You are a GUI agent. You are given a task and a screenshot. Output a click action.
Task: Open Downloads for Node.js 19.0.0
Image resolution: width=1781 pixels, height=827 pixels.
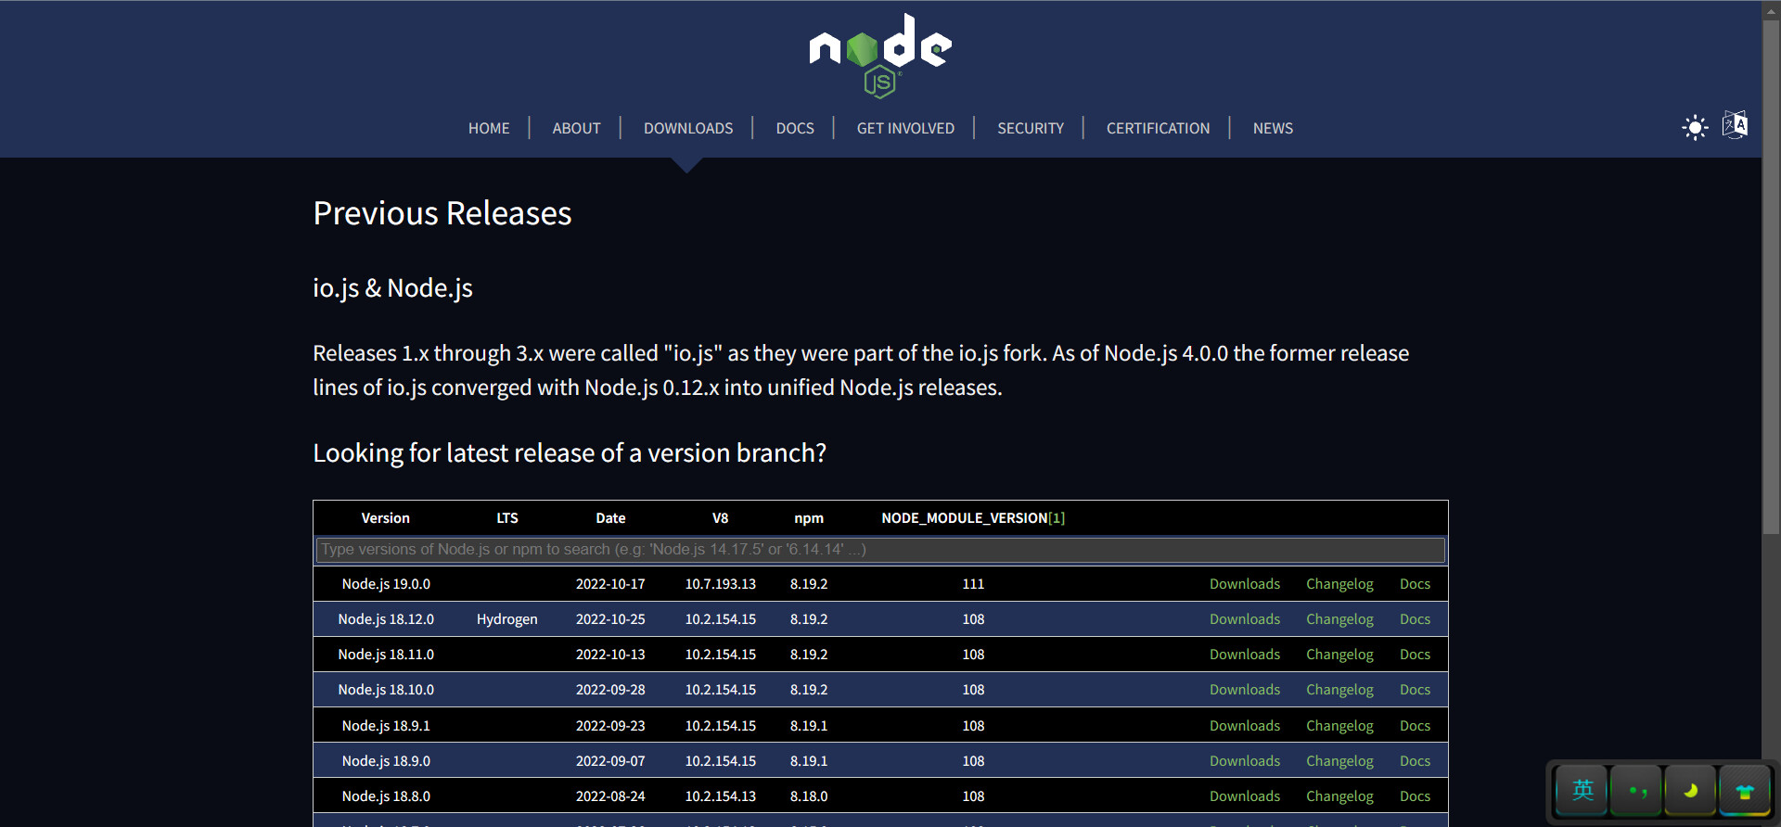[1244, 584]
